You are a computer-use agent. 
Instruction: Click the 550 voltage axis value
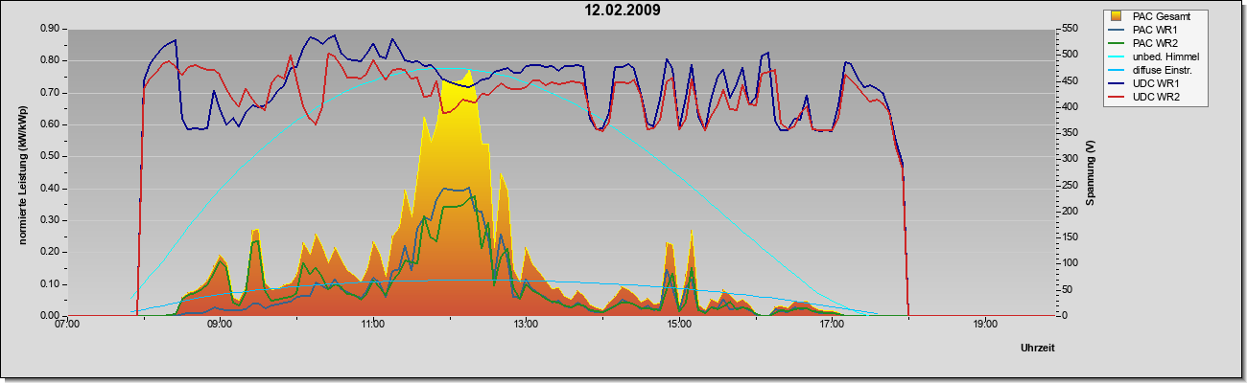(x=1066, y=29)
